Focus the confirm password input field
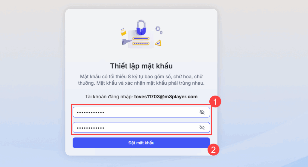 (141, 128)
